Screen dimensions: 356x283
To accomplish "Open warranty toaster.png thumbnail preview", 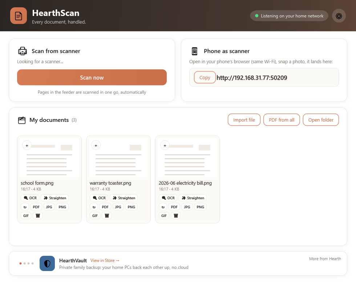I will [118, 158].
